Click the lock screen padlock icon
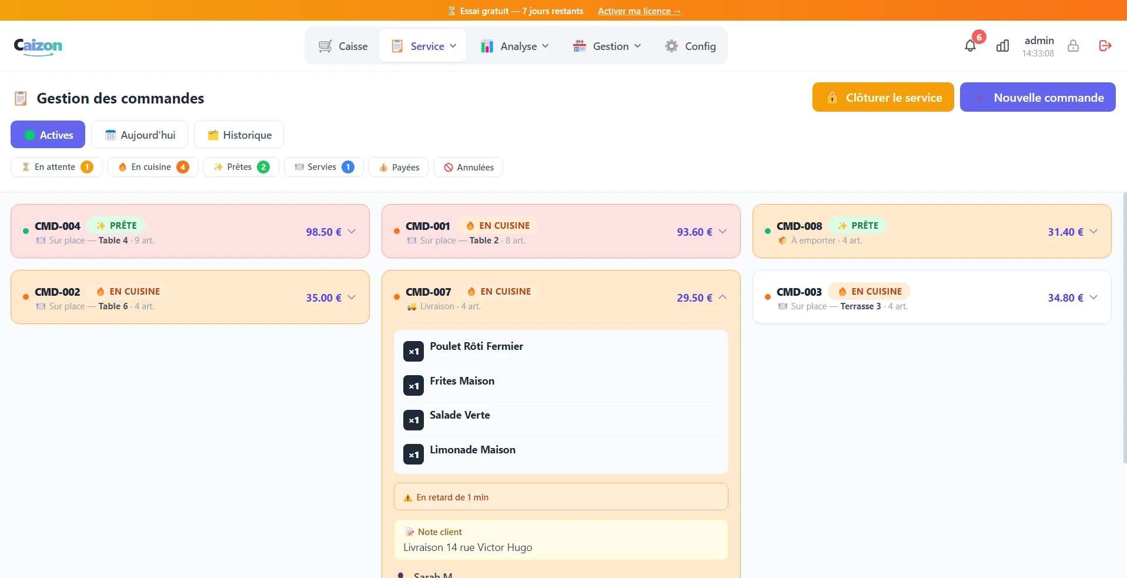The height and width of the screenshot is (578, 1127). pos(1073,46)
